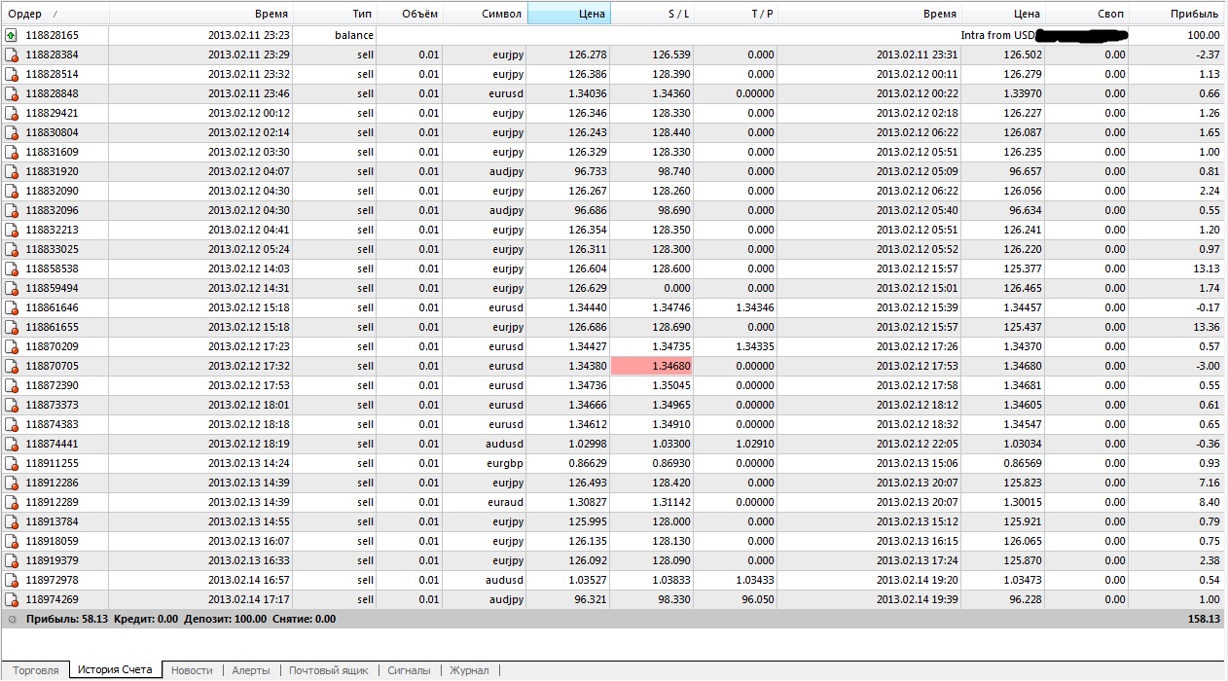The height and width of the screenshot is (681, 1228).
Task: Click the order icon for 118831920
Action: [x=11, y=171]
